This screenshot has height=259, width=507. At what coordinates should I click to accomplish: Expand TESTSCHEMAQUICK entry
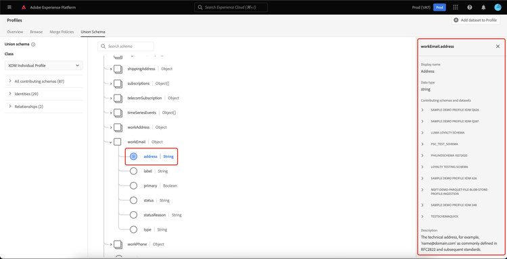click(422, 217)
